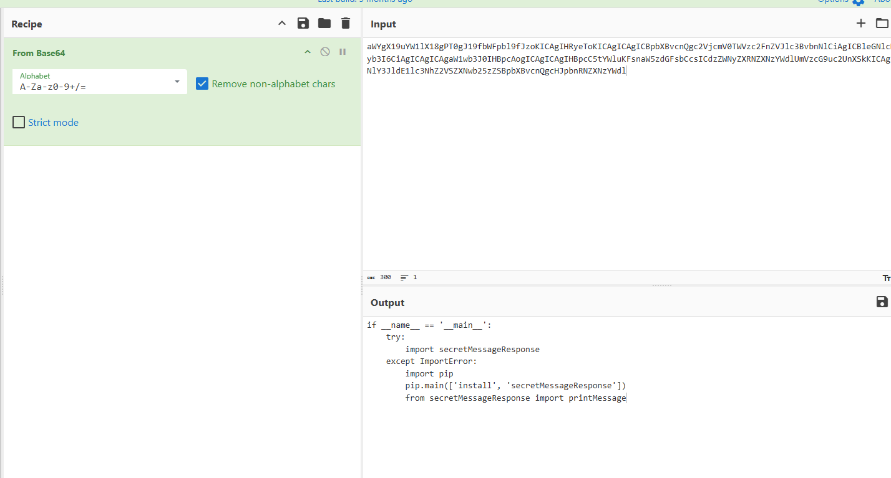Screen dimensions: 891x478
Task: Save output to file
Action: tap(882, 302)
